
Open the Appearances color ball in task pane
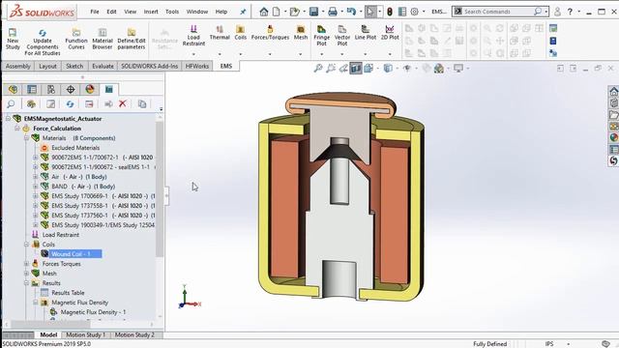[x=613, y=137]
